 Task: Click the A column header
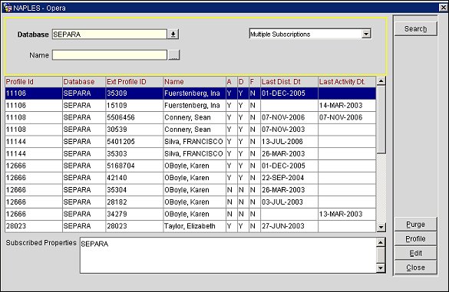click(x=232, y=82)
